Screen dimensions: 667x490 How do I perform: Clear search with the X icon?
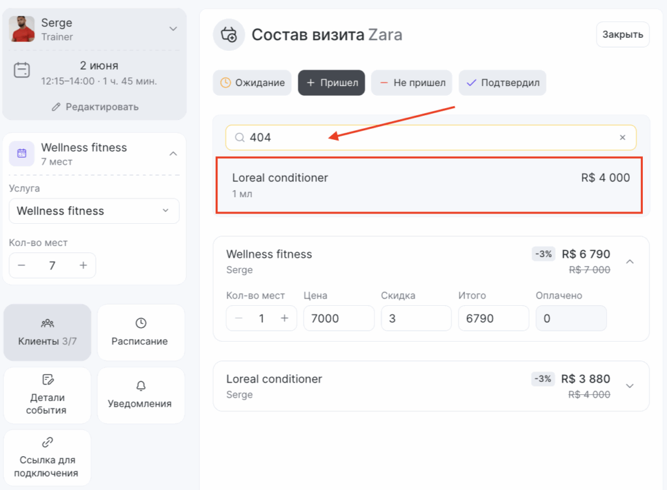pyautogui.click(x=622, y=137)
